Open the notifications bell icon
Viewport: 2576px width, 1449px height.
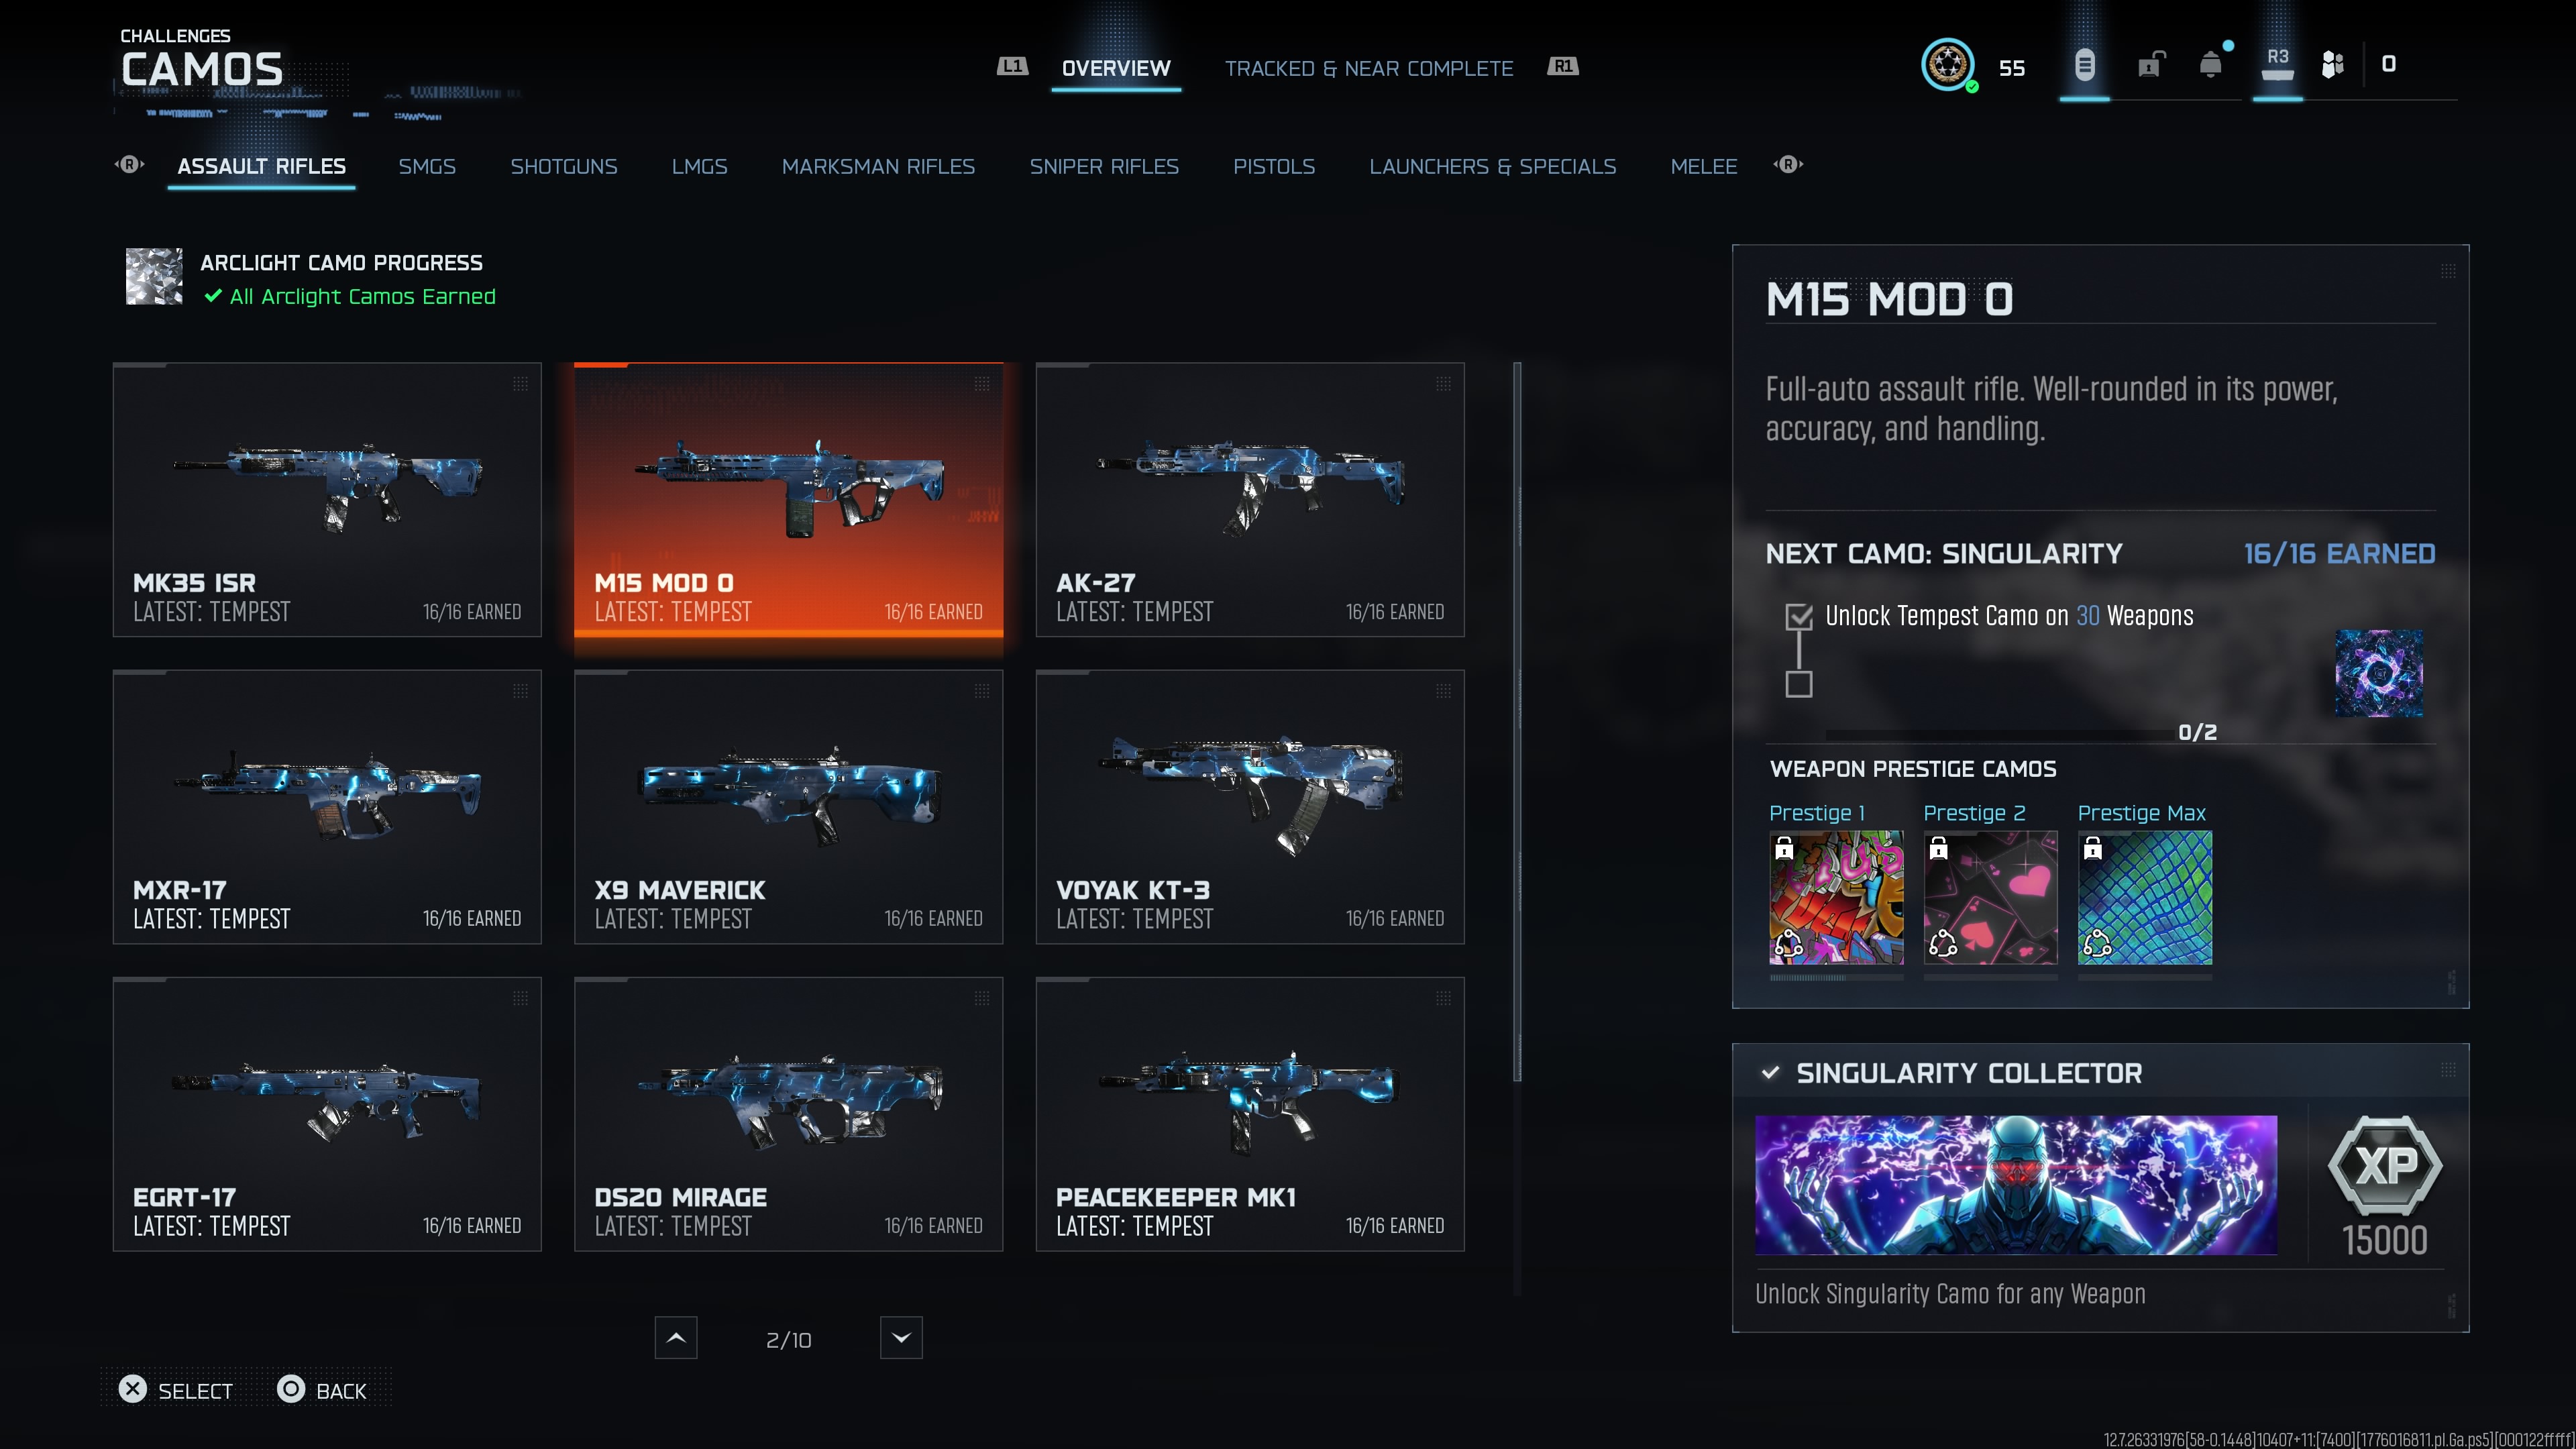pyautogui.click(x=2211, y=65)
